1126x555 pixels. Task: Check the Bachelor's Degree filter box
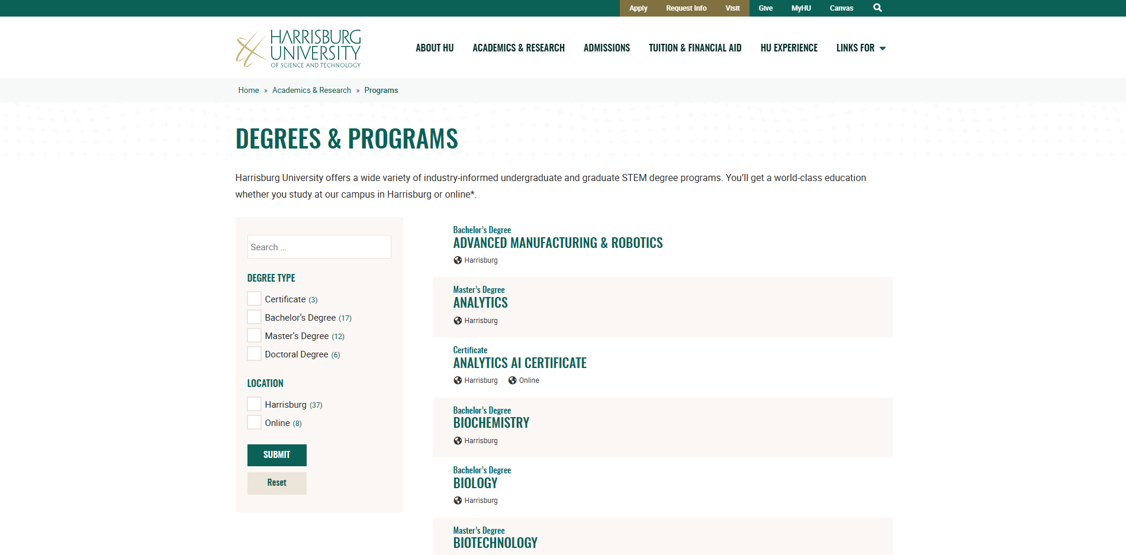click(254, 317)
